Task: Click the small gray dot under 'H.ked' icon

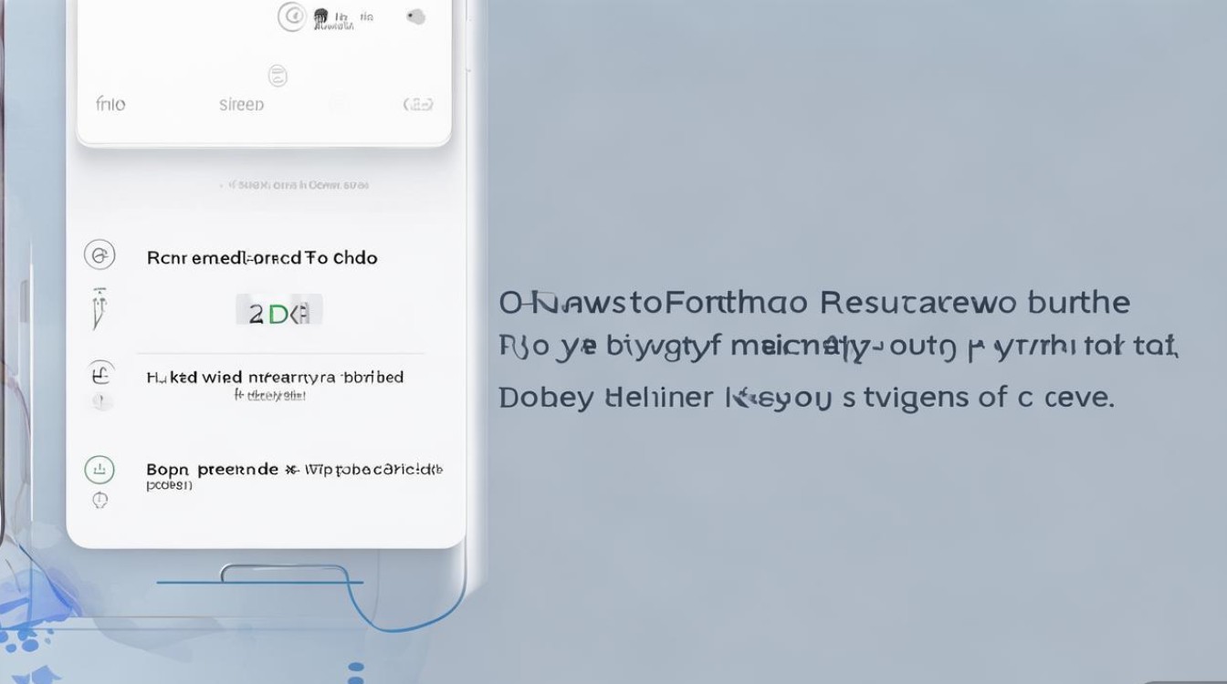Action: [100, 401]
